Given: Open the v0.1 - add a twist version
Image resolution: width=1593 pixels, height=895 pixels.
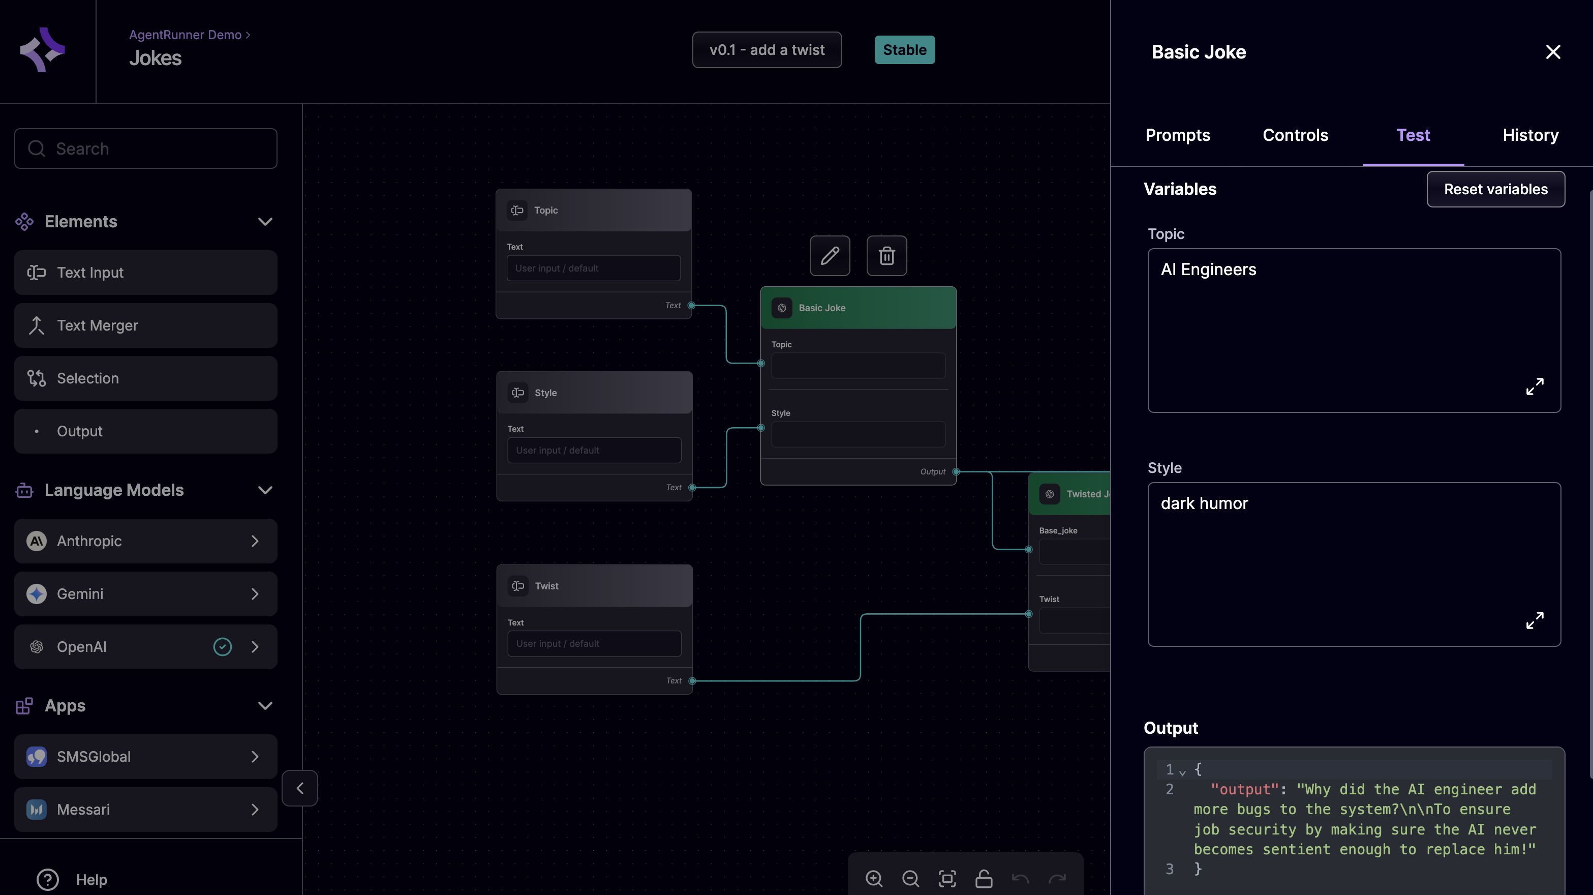Looking at the screenshot, I should click(767, 50).
